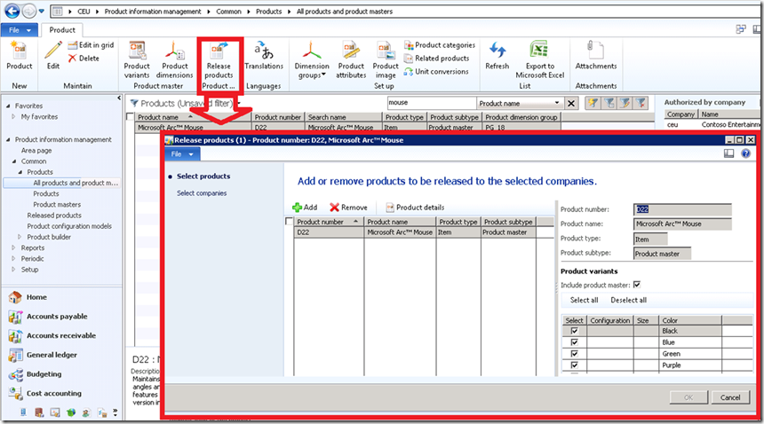The image size is (764, 424).
Task: Click the Refresh list icon
Action: coord(497,51)
